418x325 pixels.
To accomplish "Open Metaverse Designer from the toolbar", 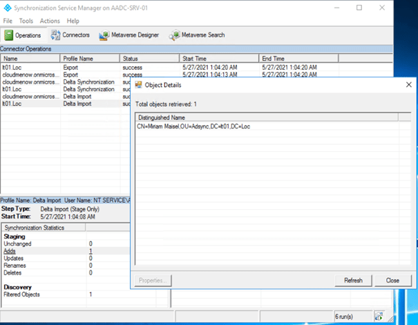I will 129,35.
